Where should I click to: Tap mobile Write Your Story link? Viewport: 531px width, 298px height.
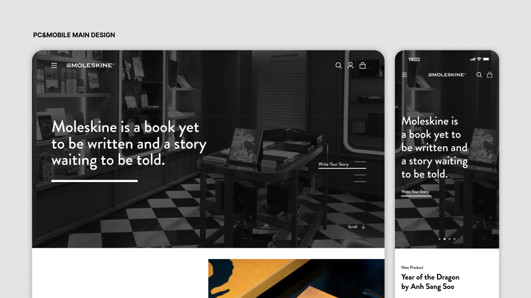(x=415, y=192)
